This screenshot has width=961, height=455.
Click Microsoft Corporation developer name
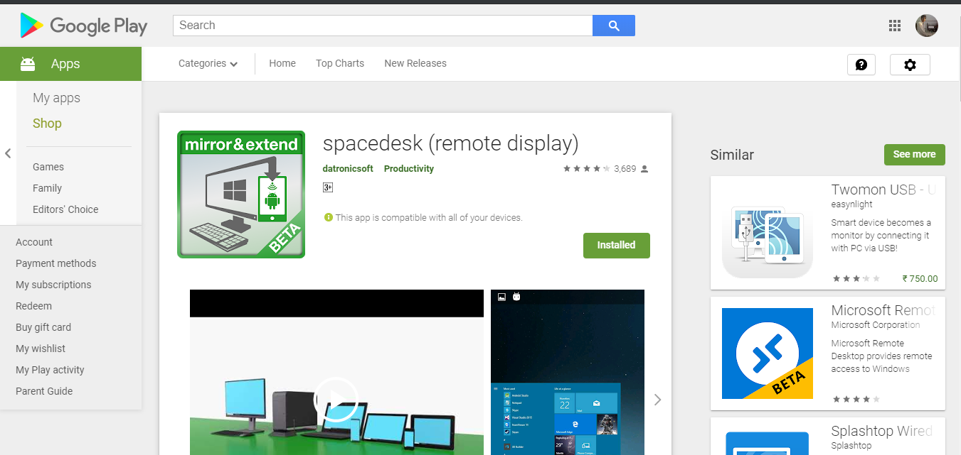876,324
